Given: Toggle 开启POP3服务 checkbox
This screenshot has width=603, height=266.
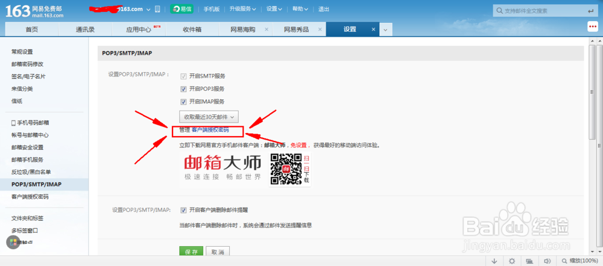Looking at the screenshot, I should [x=183, y=89].
